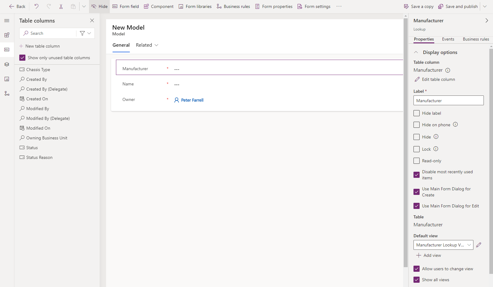Enable the Hide label checkbox
Screen dimensions: 493x287
(x=416, y=113)
